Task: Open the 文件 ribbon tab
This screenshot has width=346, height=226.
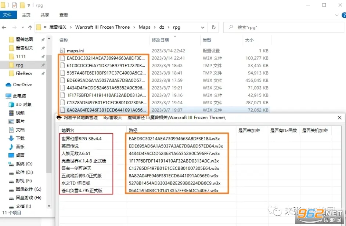Action: 8,15
